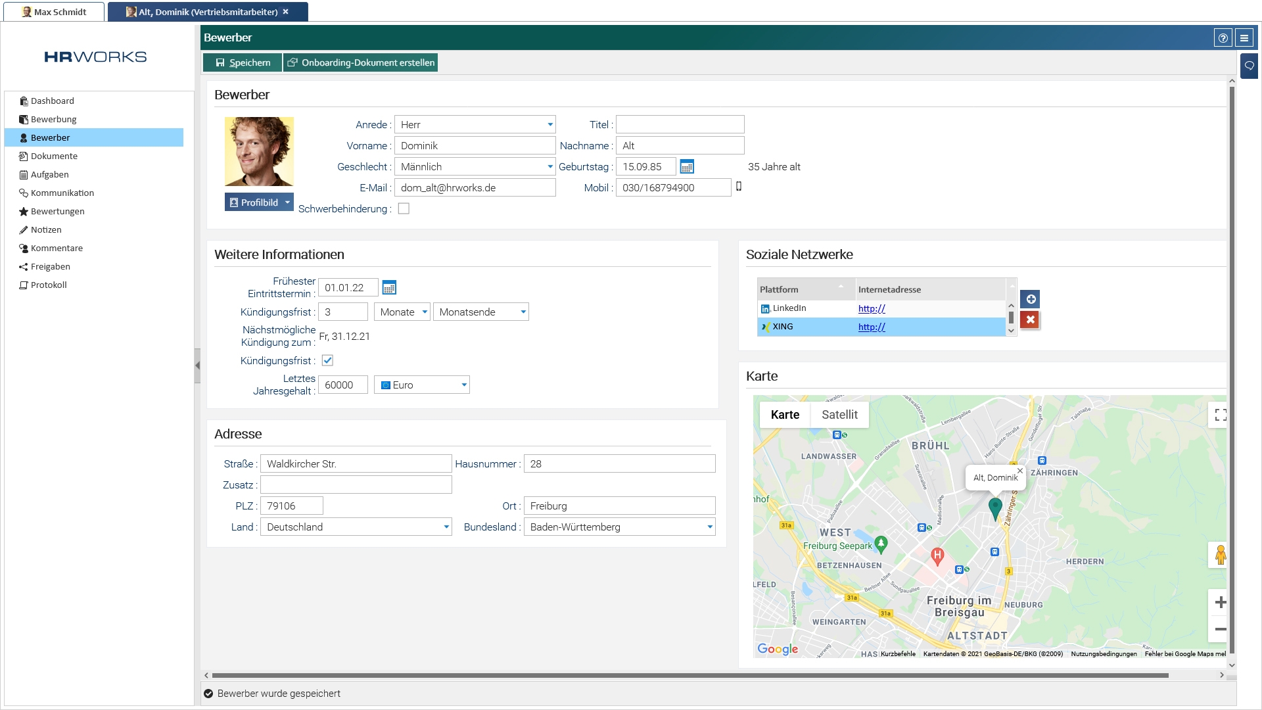Delete the selected social network row
Image resolution: width=1262 pixels, height=710 pixels.
pyautogui.click(x=1030, y=320)
